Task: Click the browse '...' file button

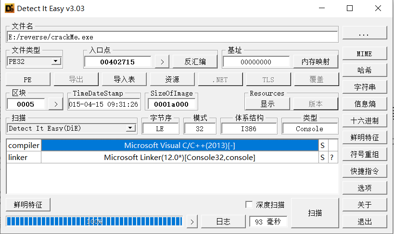Action: [x=364, y=33]
